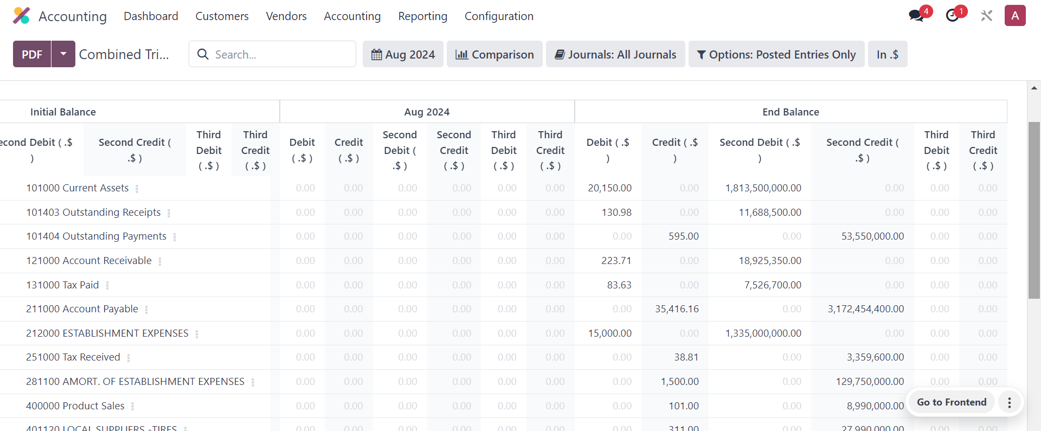
Task: Expand the PDF export dropdown arrow
Action: (x=63, y=54)
